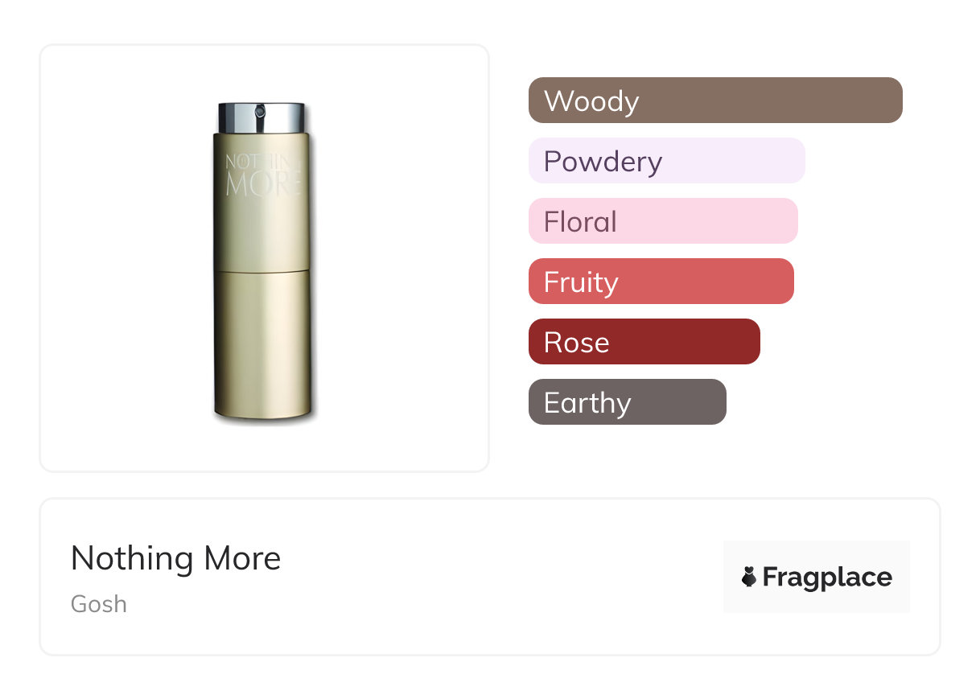The image size is (980, 695).
Task: Select the Powdery accord bar
Action: coord(666,161)
